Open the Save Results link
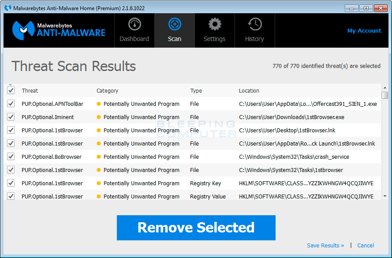This screenshot has width=392, height=258. pos(325,246)
